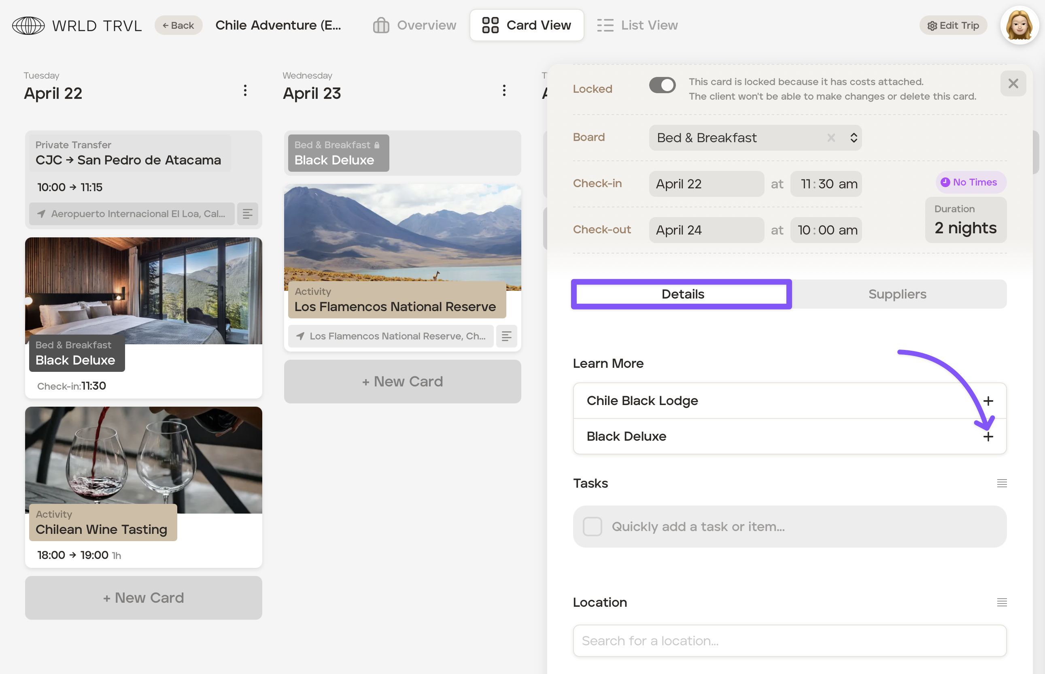
Task: Clear the Bed & Breakfast board selection
Action: tap(831, 138)
